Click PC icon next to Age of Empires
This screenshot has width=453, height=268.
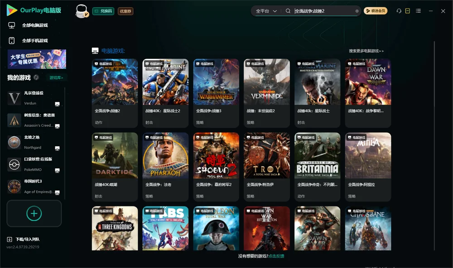57,193
